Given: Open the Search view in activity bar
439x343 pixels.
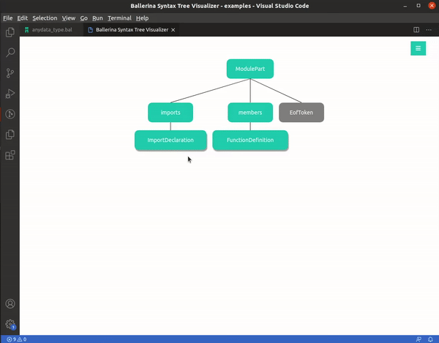Looking at the screenshot, I should coord(10,53).
